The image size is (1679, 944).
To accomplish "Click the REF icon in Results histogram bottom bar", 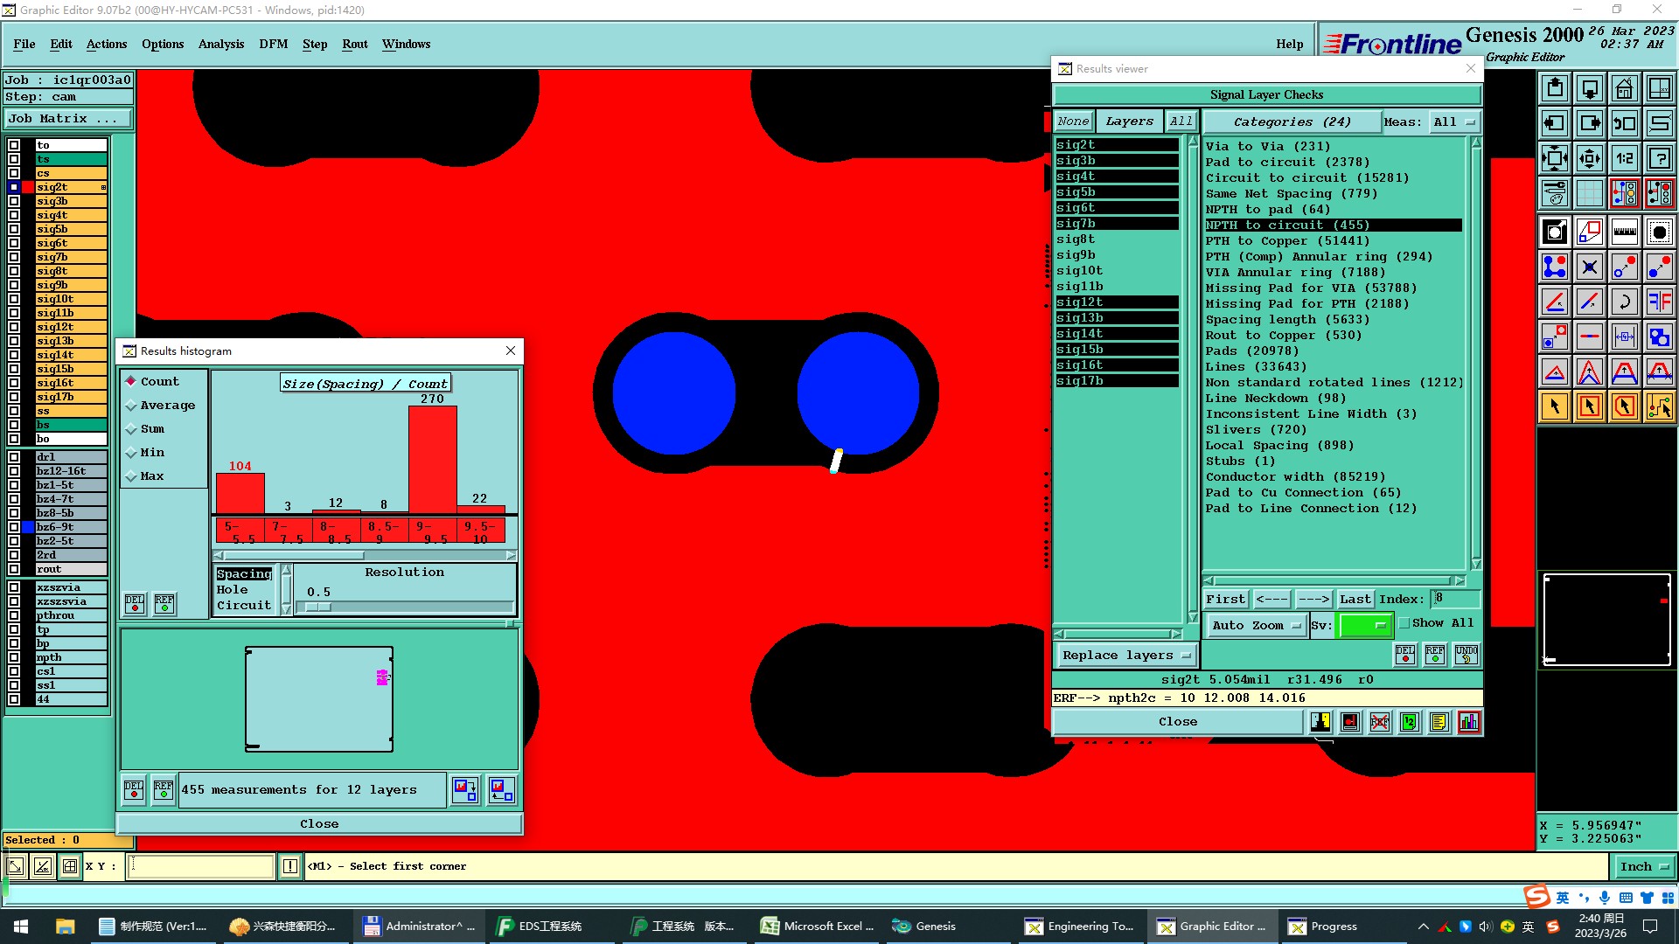I will [x=164, y=790].
